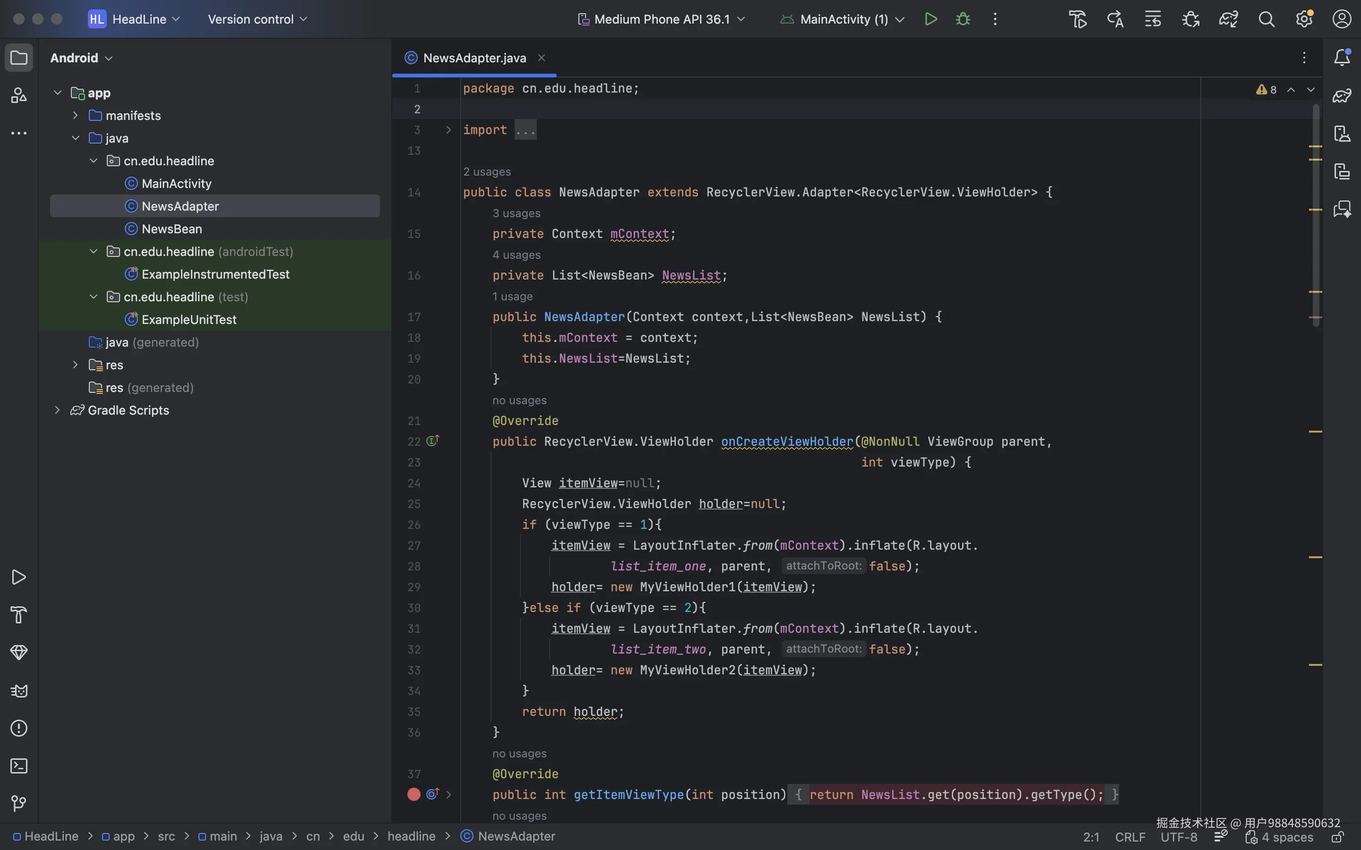
Task: Select the NewsAdapter.java editor tab
Action: coord(474,58)
